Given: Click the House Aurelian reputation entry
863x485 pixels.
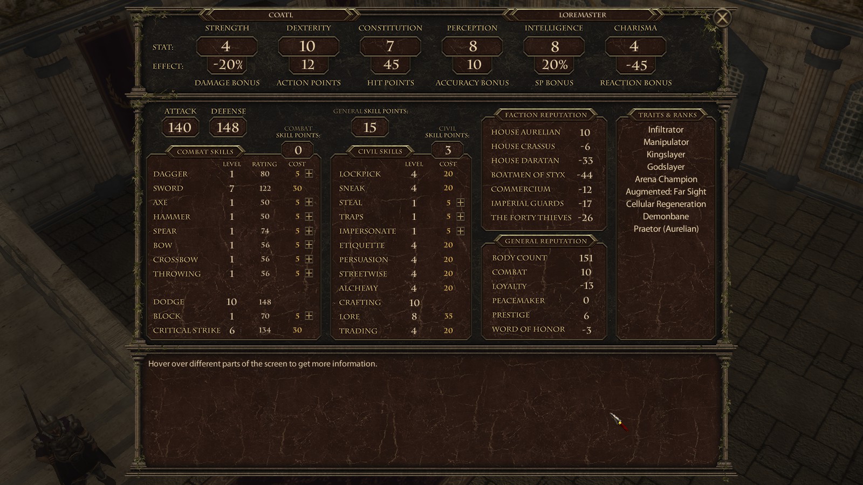Looking at the screenshot, I should [541, 132].
